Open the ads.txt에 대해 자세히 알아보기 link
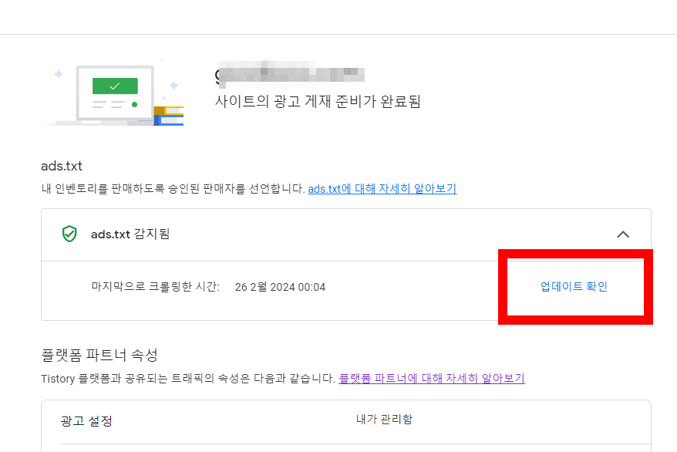This screenshot has height=452, width=677. tap(382, 189)
